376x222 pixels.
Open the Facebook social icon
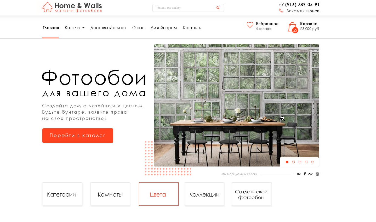tap(305, 174)
